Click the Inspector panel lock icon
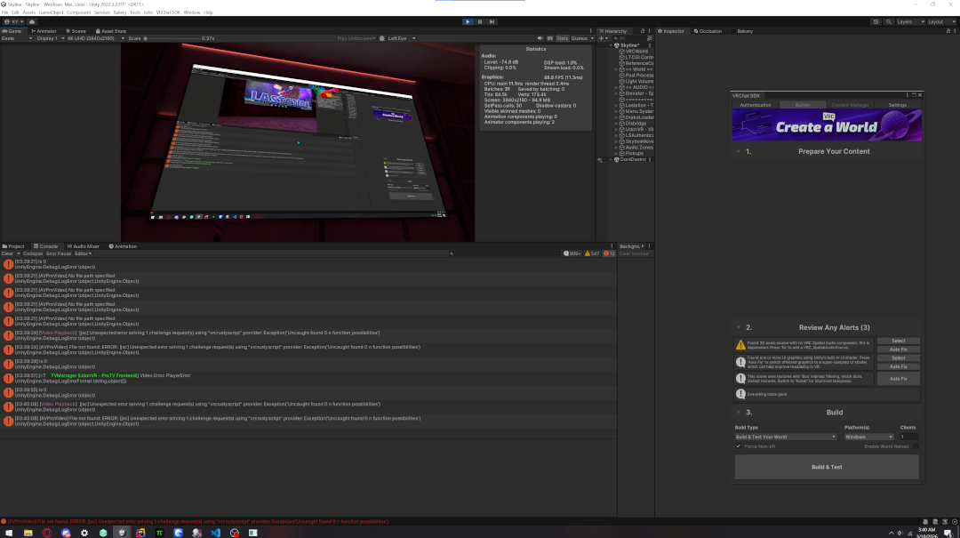Image resolution: width=960 pixels, height=538 pixels. point(948,30)
